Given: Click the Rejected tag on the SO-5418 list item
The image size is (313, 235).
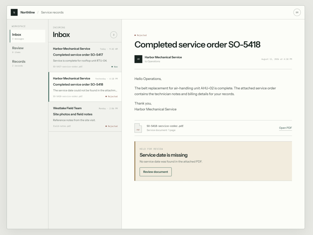Looking at the screenshot, I should tap(111, 97).
